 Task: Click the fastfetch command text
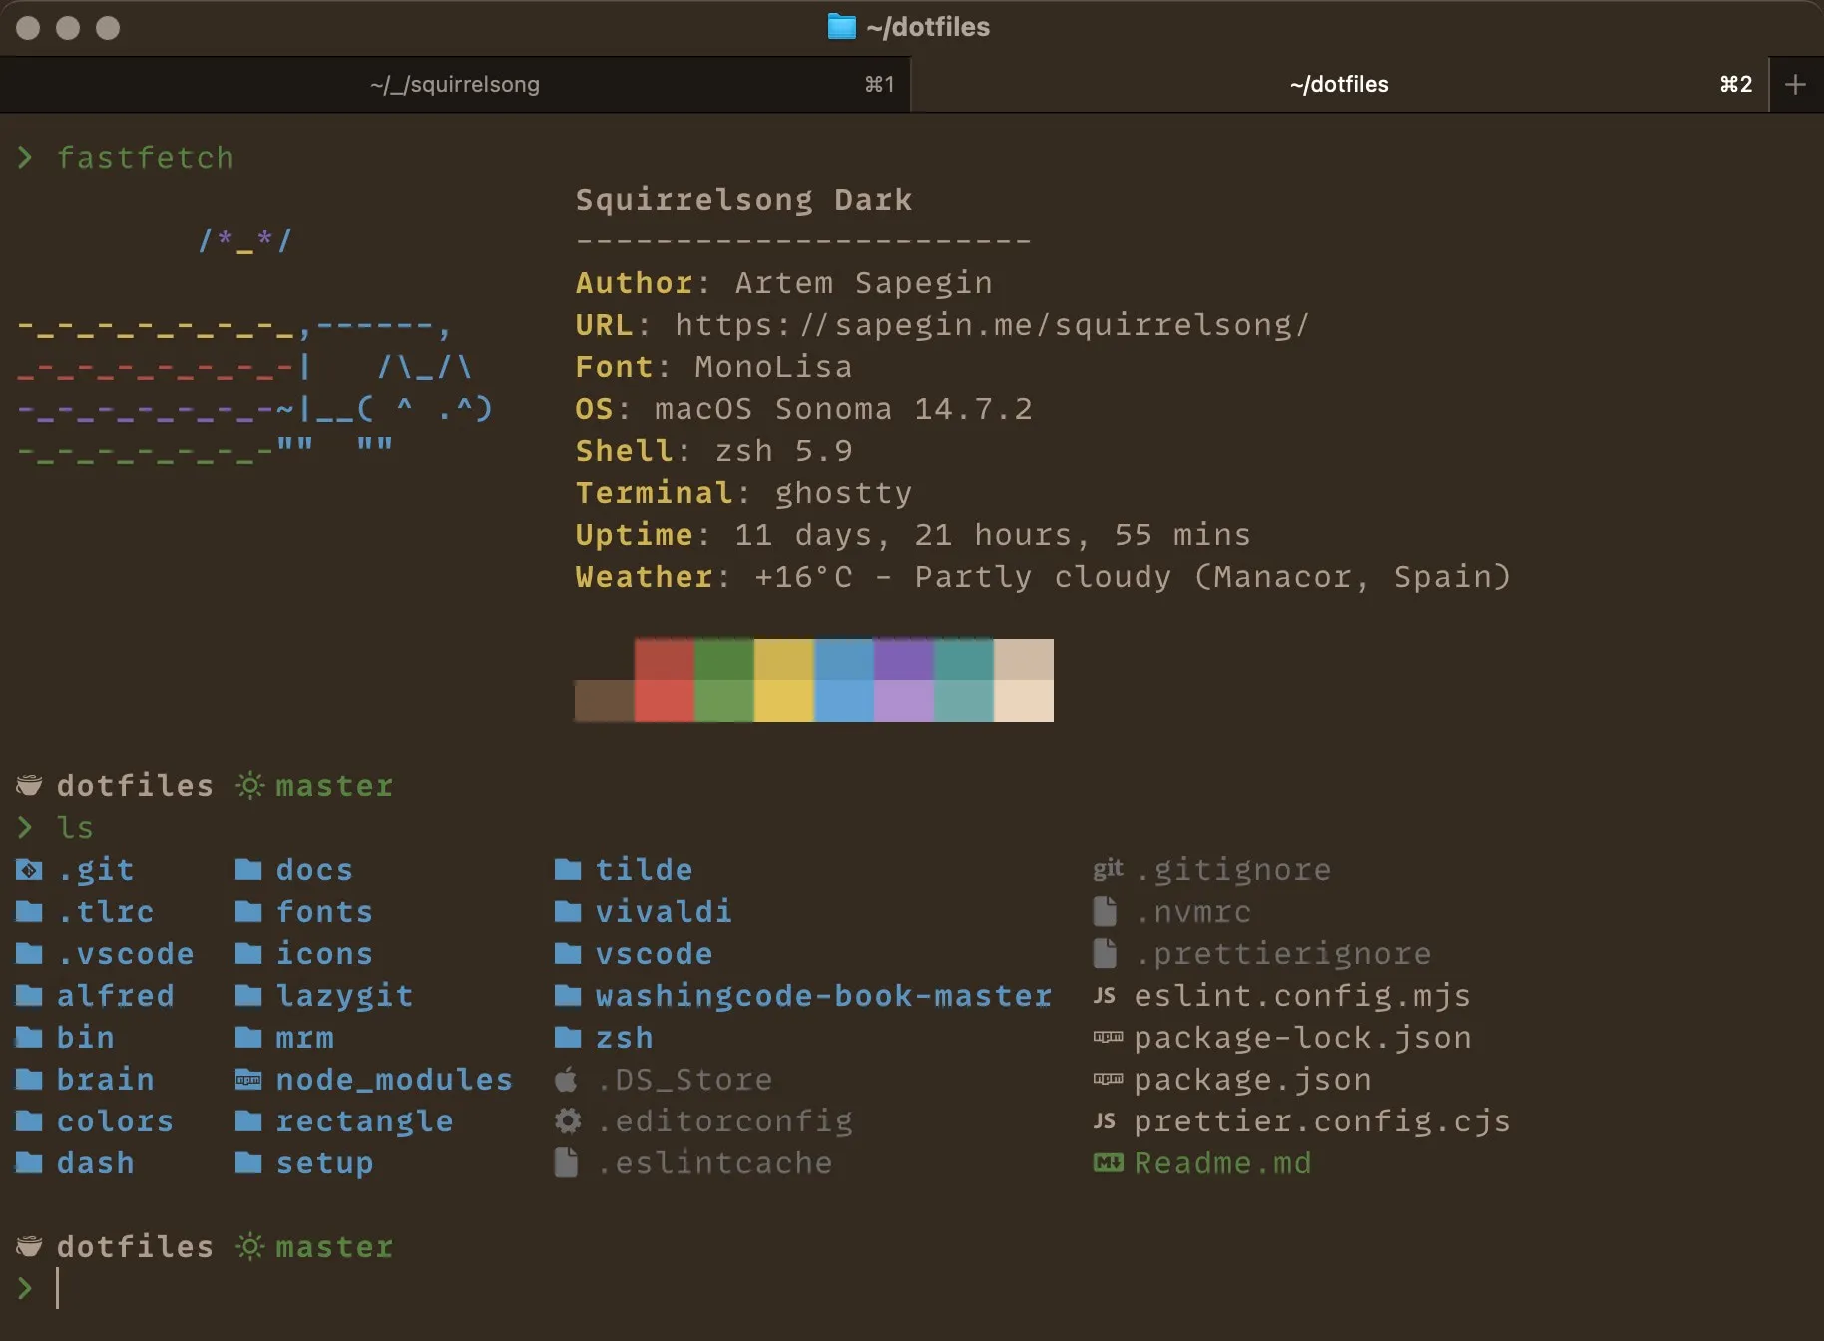click(146, 158)
